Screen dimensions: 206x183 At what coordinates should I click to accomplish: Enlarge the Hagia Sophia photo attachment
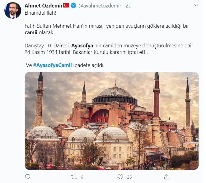(x=112, y=121)
